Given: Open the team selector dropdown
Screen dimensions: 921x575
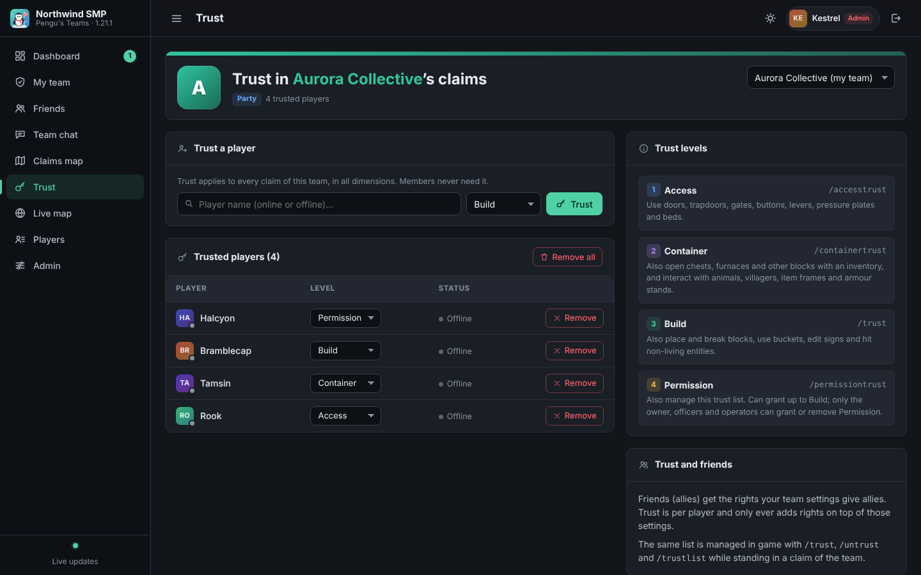Looking at the screenshot, I should (821, 78).
